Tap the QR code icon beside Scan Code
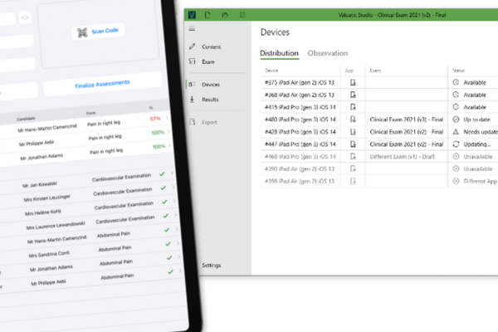498x332 pixels. (82, 32)
